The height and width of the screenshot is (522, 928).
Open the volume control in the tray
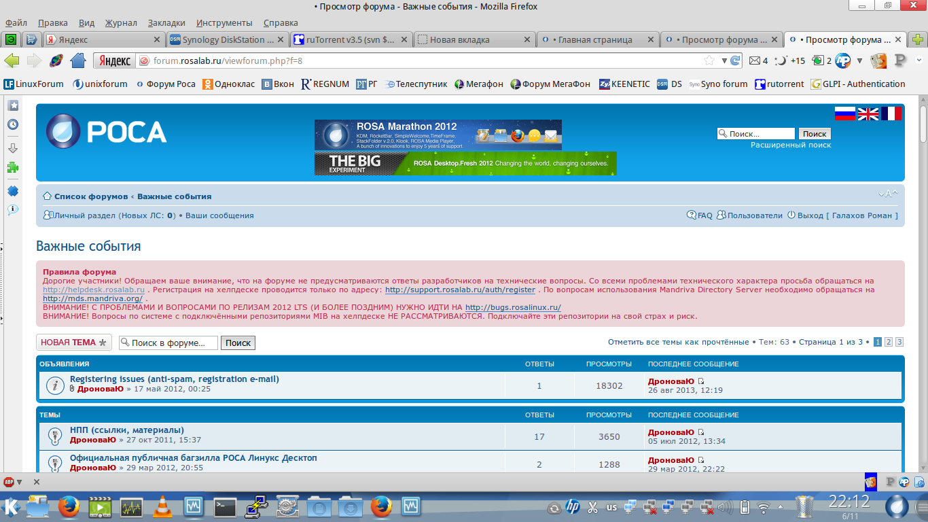[x=726, y=507]
